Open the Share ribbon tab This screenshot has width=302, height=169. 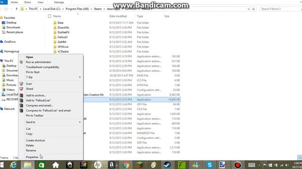[27, 2]
